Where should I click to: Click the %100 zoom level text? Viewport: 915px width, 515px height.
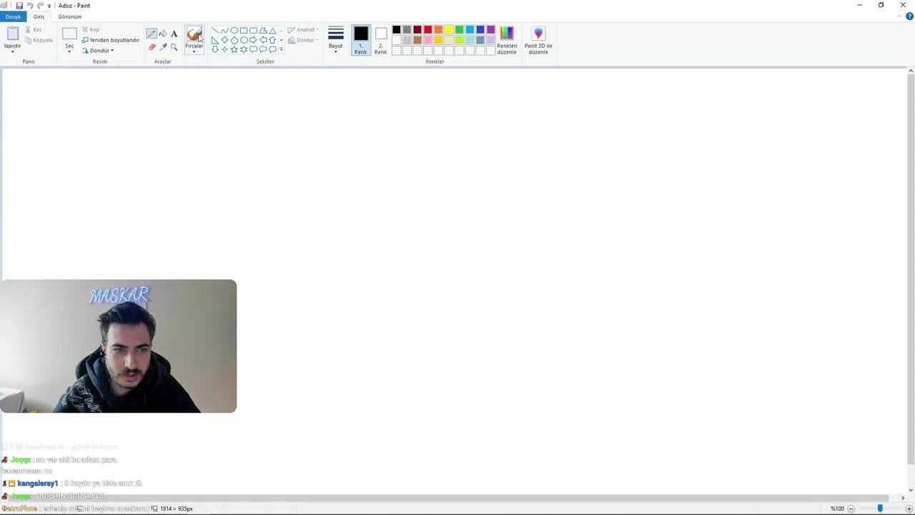(x=837, y=509)
